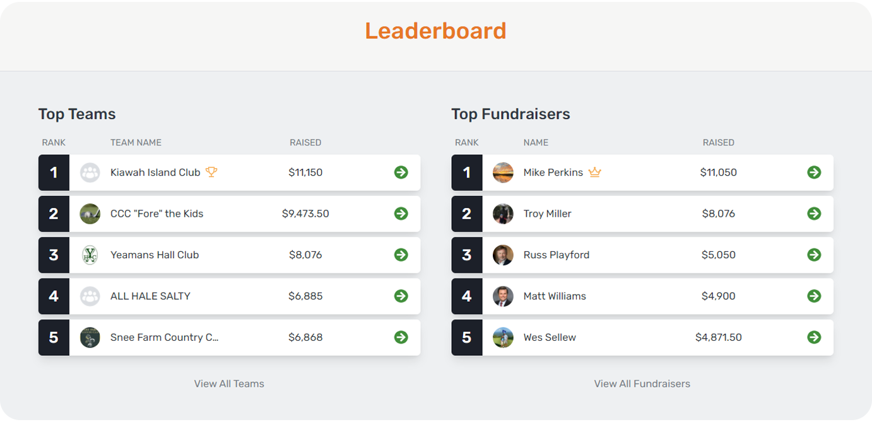Click Mike Perkins' sunset avatar

pos(503,173)
